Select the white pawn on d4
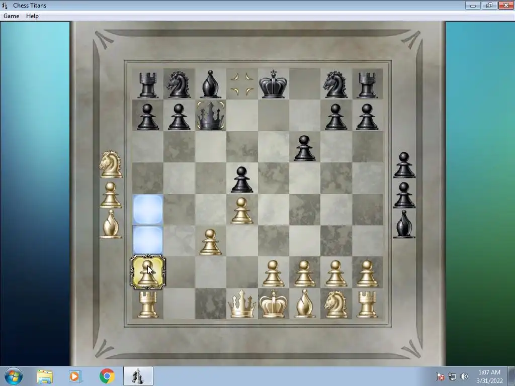The image size is (515, 386). coord(242,211)
